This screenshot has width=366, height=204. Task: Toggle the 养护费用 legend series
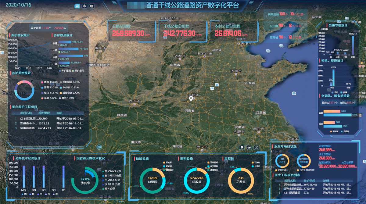tap(80, 70)
